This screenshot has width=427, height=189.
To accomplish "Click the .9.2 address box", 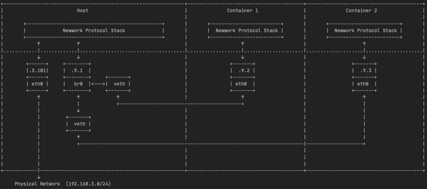I will [243, 71].
